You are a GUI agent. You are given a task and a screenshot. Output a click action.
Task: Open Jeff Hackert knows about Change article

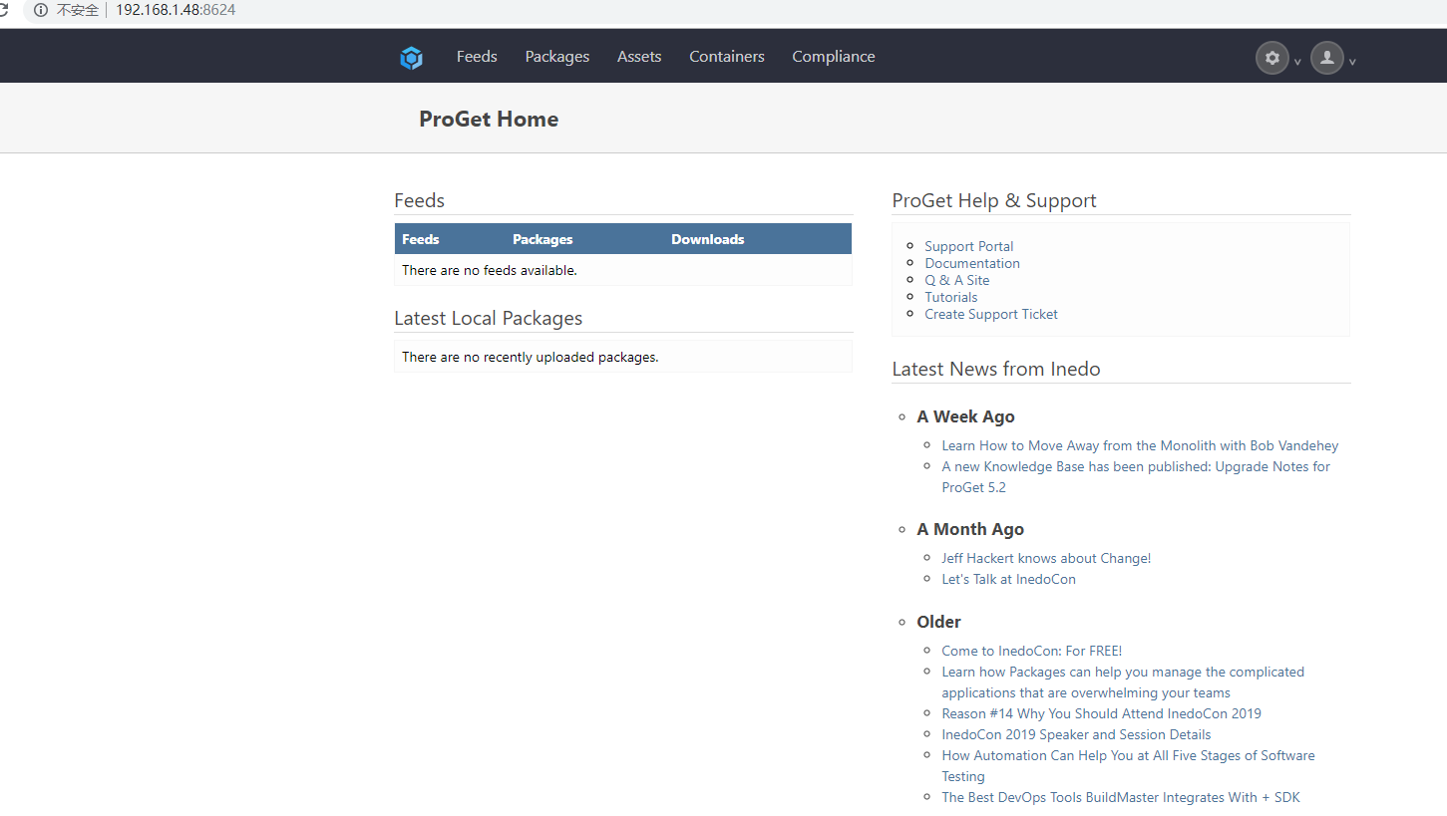1046,558
